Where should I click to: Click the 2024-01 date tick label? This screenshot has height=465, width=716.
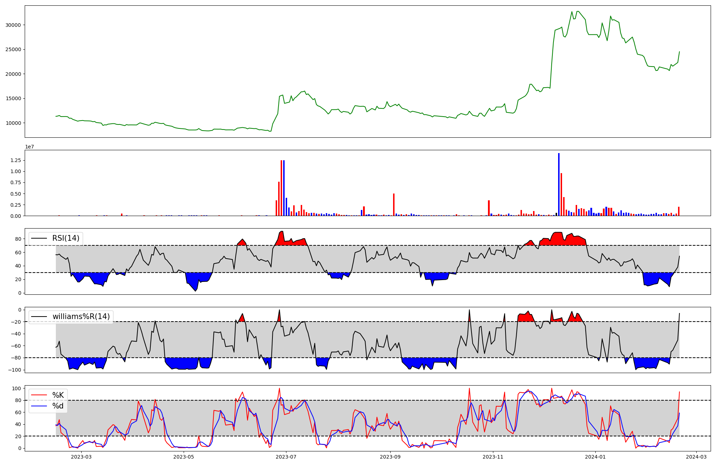595,457
